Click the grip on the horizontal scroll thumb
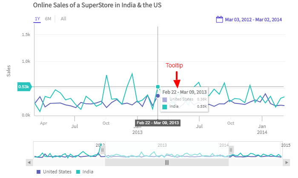This screenshot has width=298, height=178. tap(167, 162)
